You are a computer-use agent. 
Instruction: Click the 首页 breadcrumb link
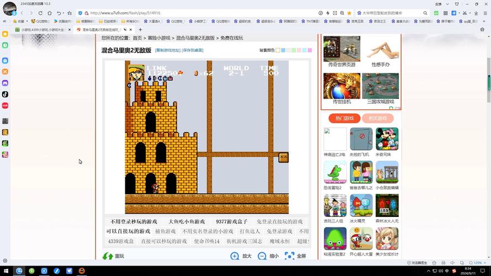point(137,38)
